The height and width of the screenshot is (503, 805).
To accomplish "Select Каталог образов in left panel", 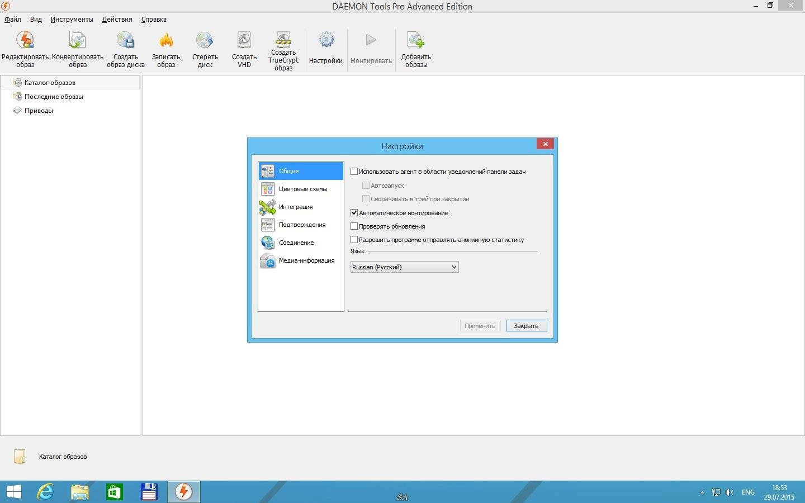I will click(70, 82).
